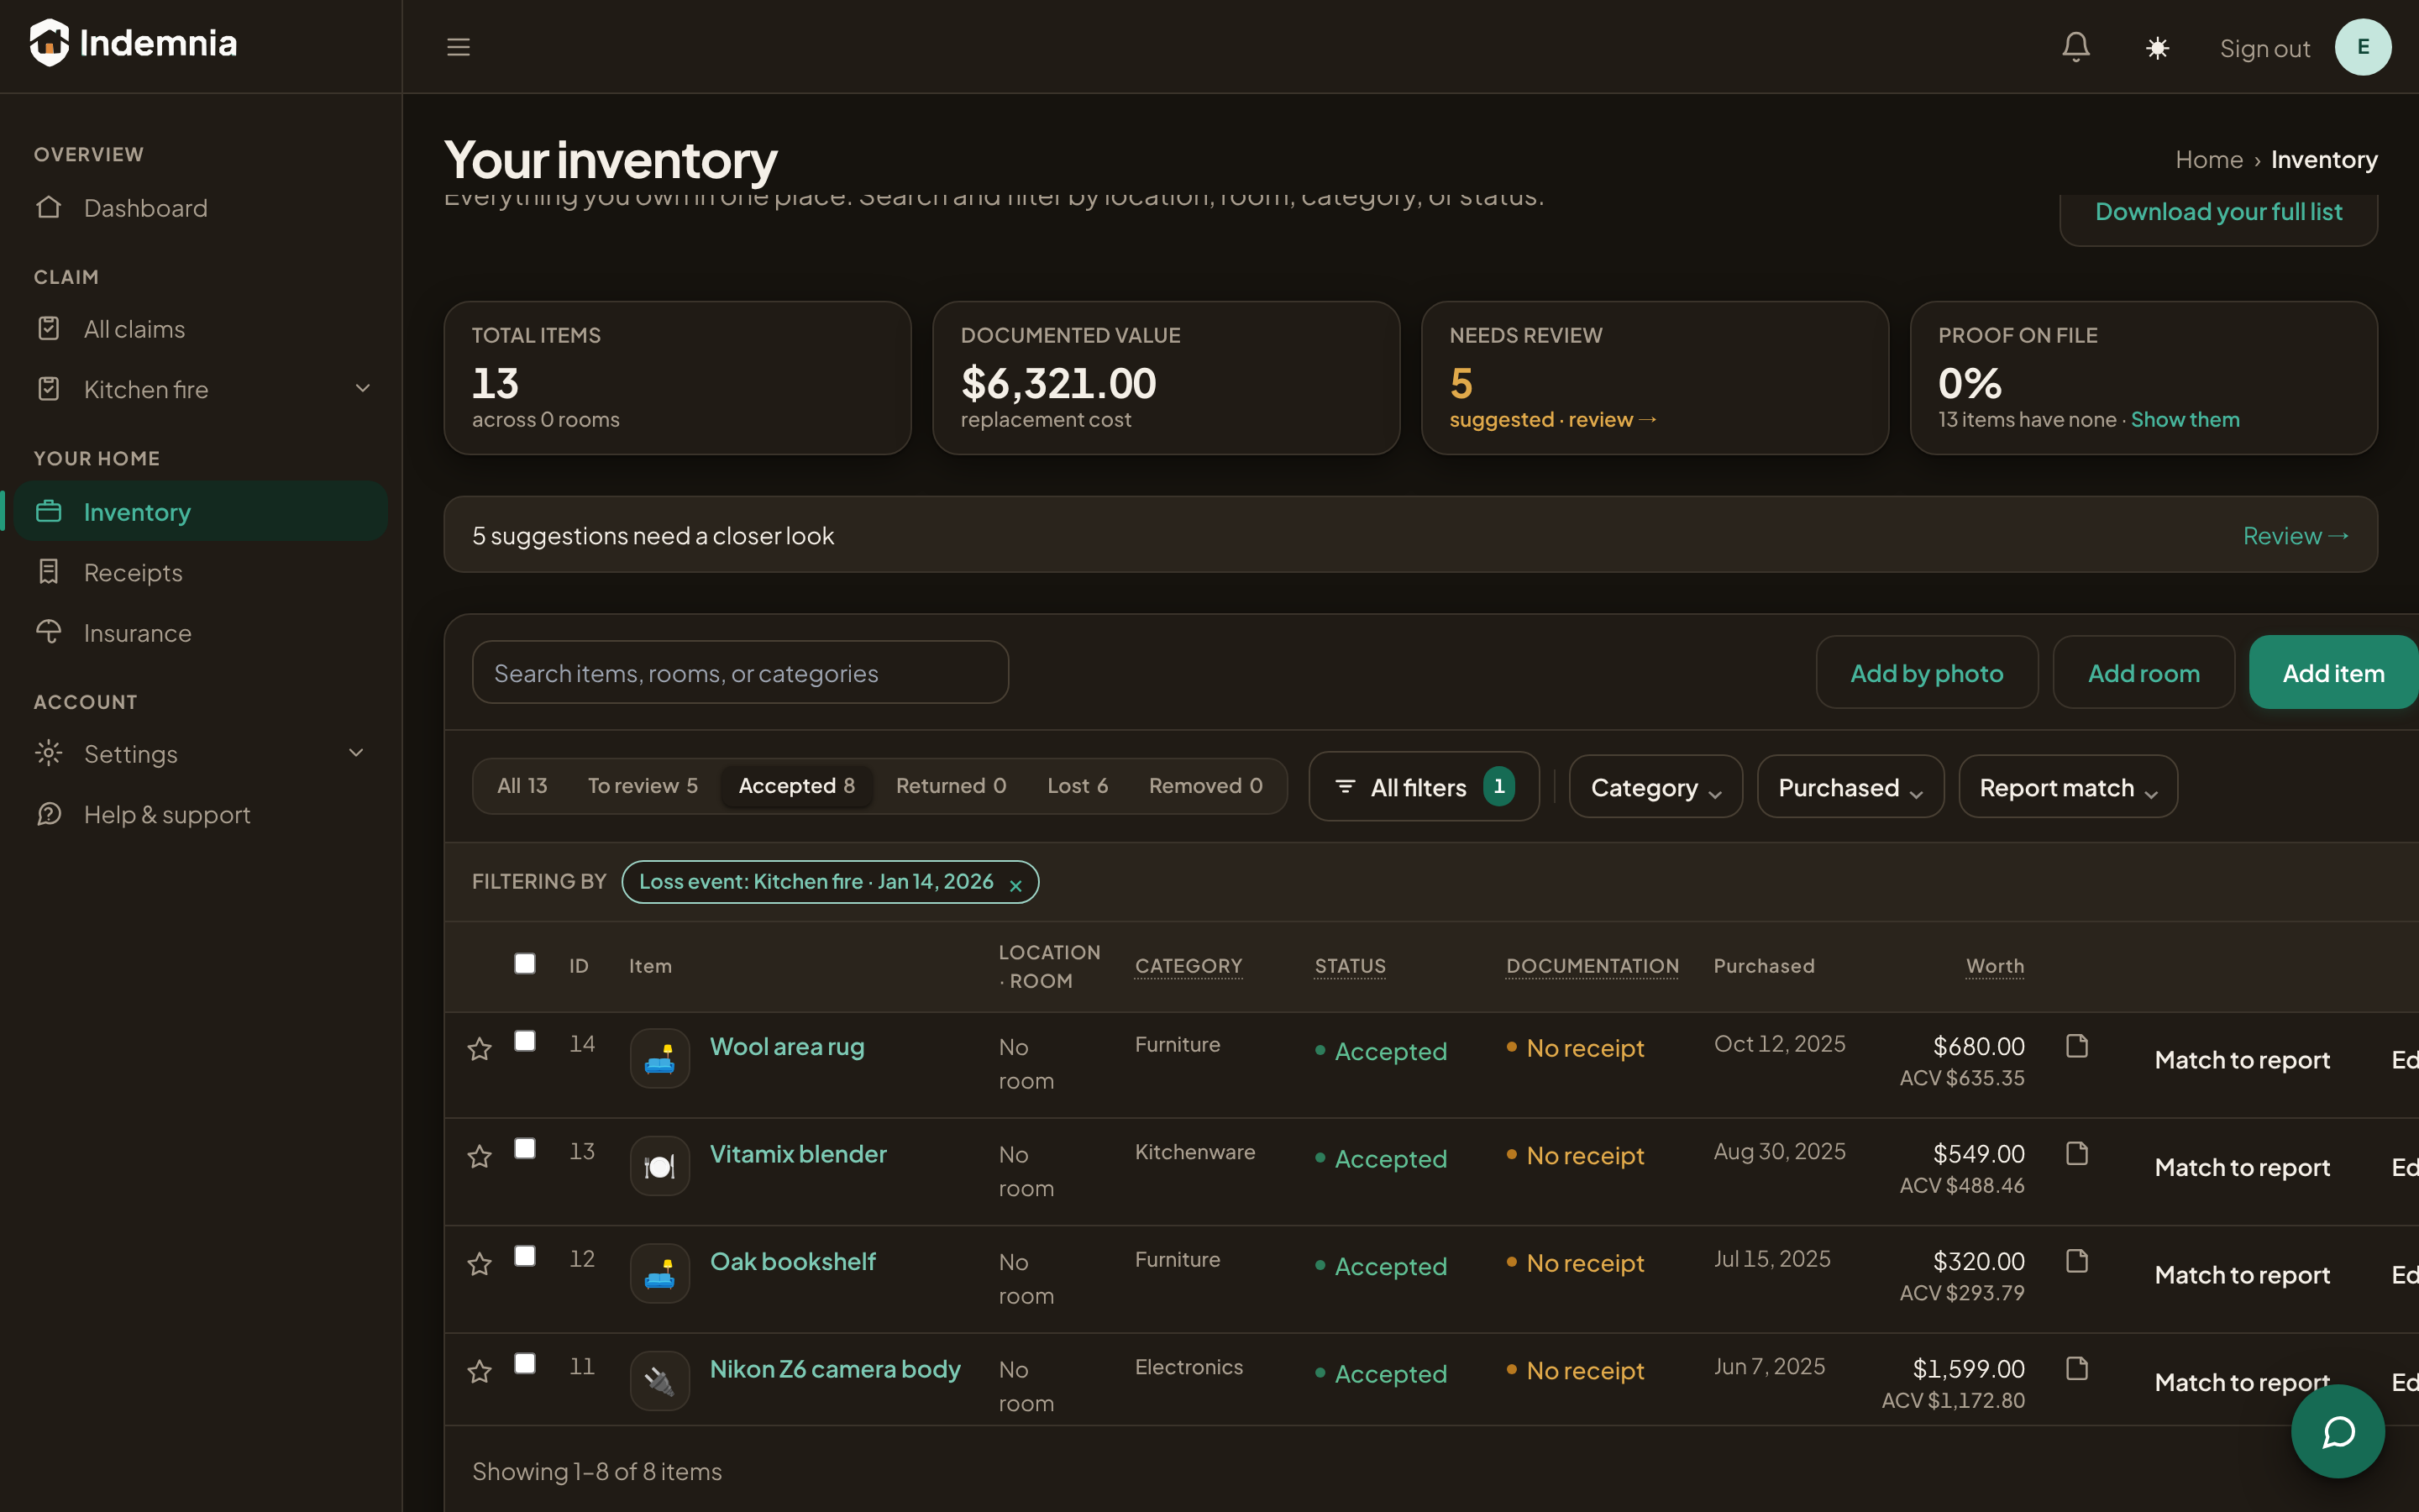This screenshot has height=1512, width=2419.
Task: Check the Vitamix blender row checkbox
Action: pos(525,1148)
